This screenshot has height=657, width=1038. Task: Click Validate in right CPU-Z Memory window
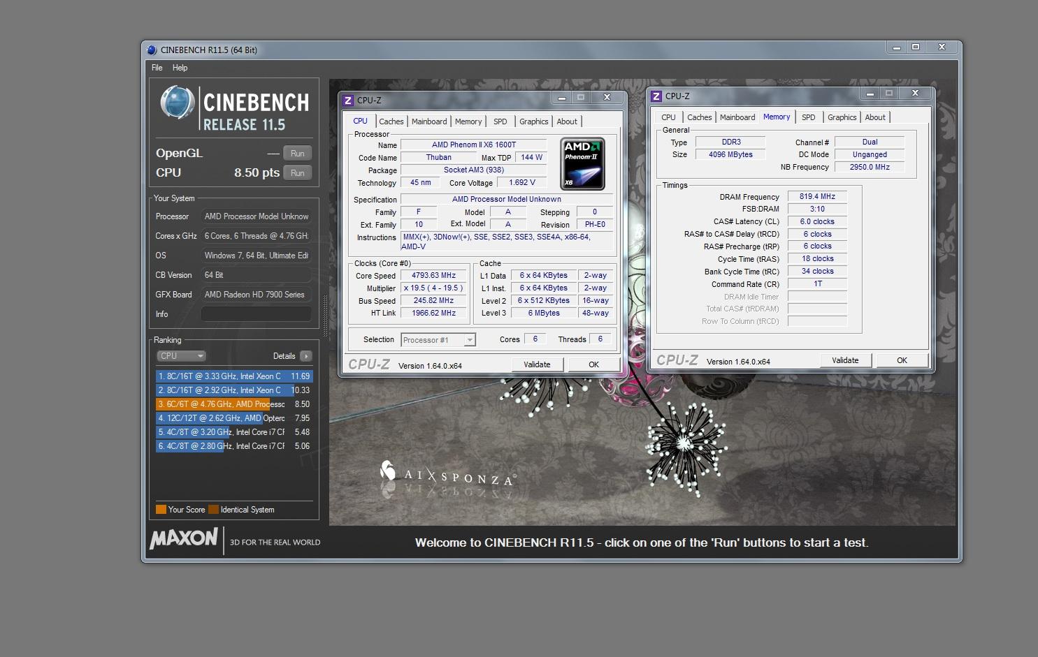pos(845,360)
